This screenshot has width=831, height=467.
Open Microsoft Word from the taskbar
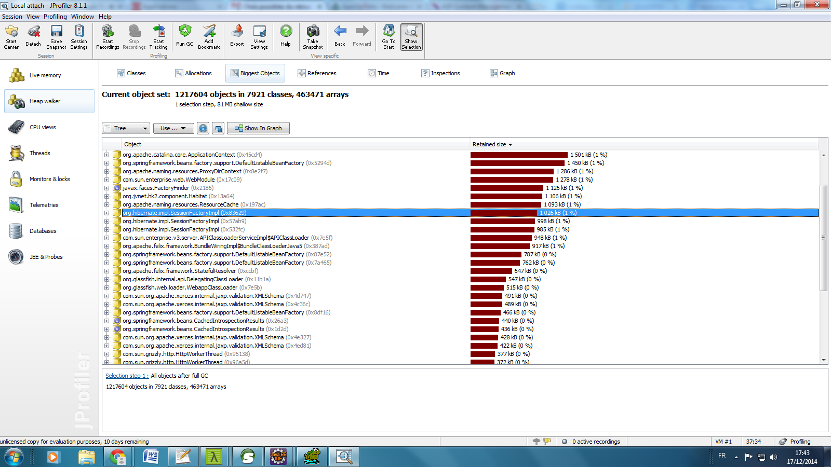click(151, 457)
